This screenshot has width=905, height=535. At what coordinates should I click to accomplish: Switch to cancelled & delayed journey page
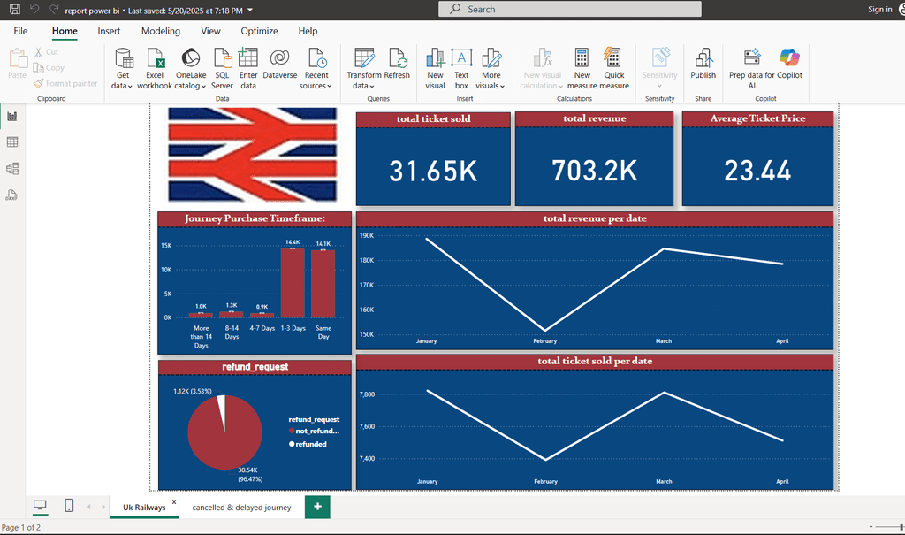(241, 508)
